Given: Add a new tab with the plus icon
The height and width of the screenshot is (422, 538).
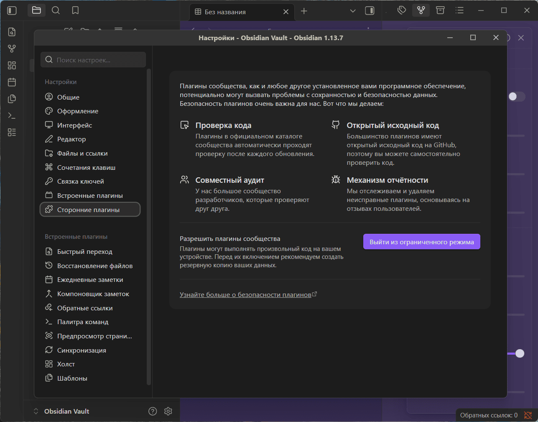Looking at the screenshot, I should [x=304, y=11].
